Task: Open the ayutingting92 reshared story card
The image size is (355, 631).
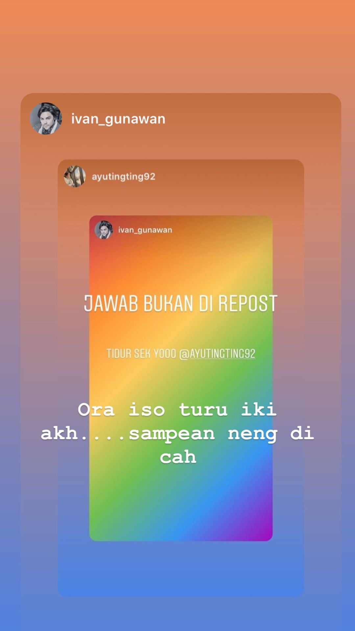Action: [x=181, y=378]
